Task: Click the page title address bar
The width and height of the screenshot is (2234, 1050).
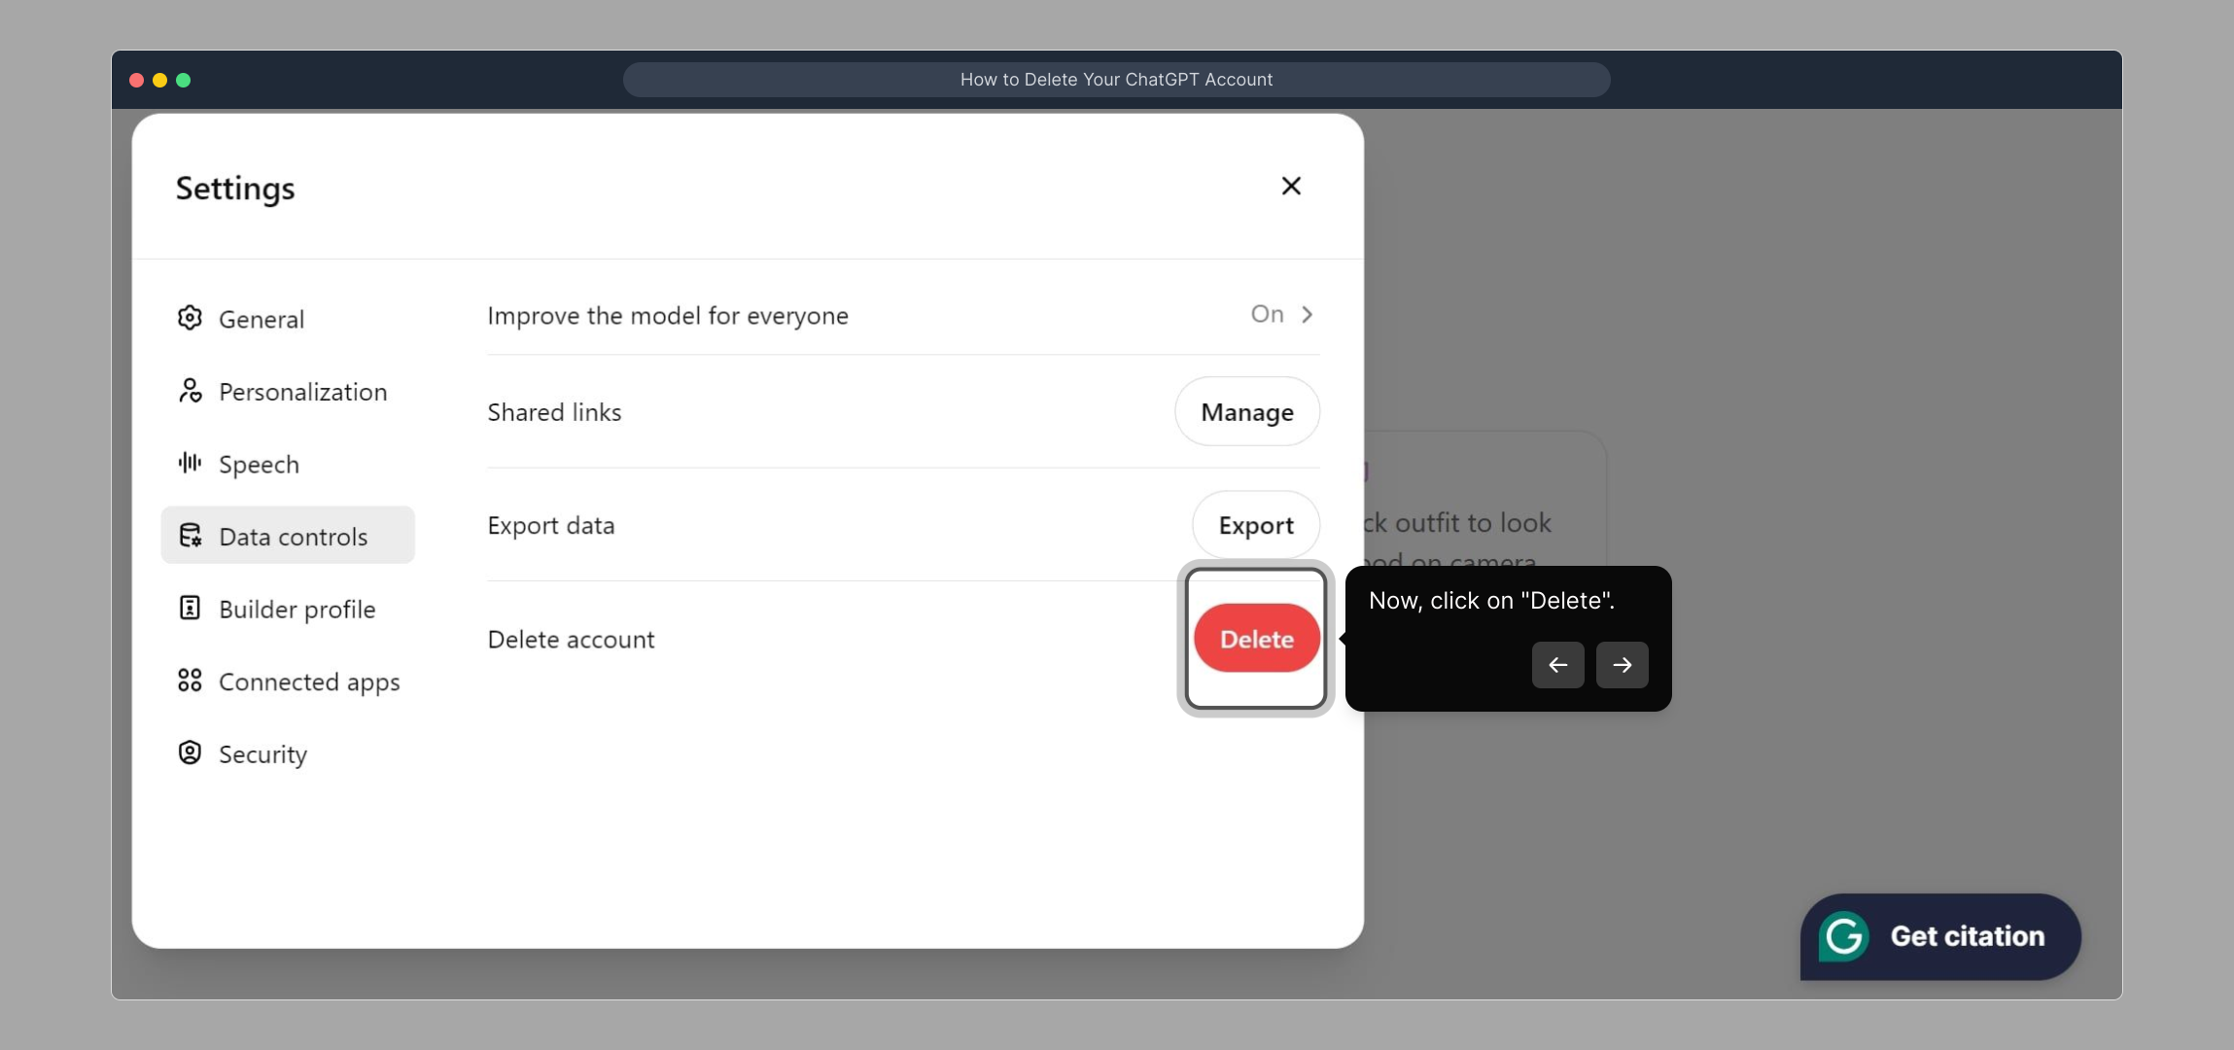Action: pyautogui.click(x=1116, y=80)
